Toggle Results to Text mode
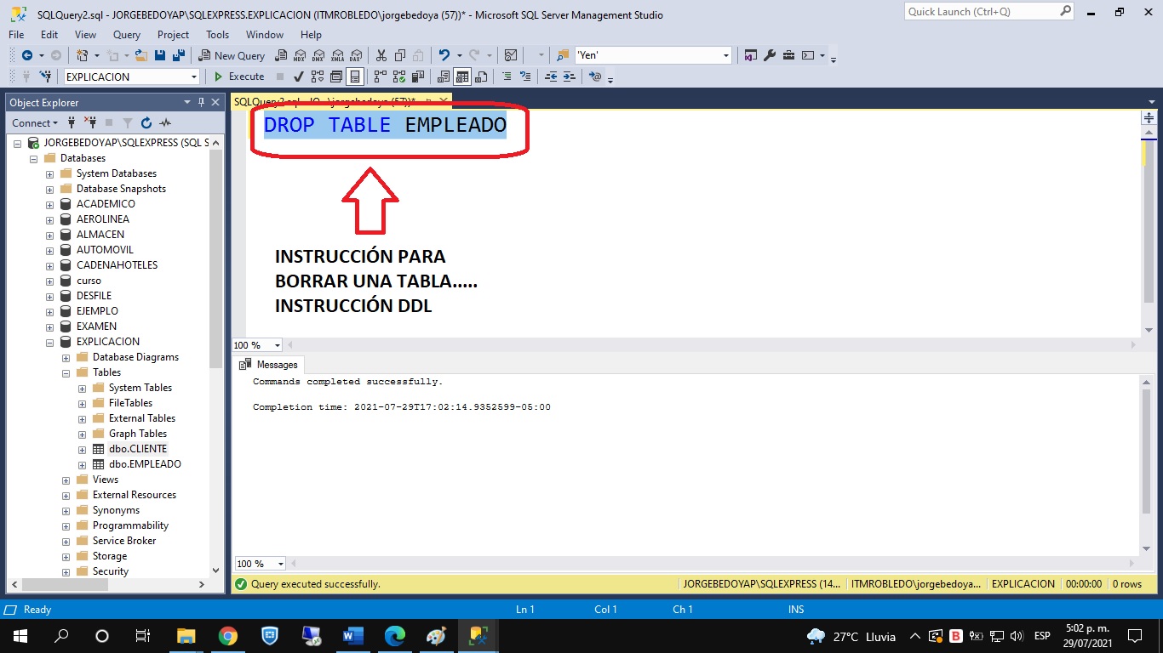1163x653 pixels. (x=444, y=77)
